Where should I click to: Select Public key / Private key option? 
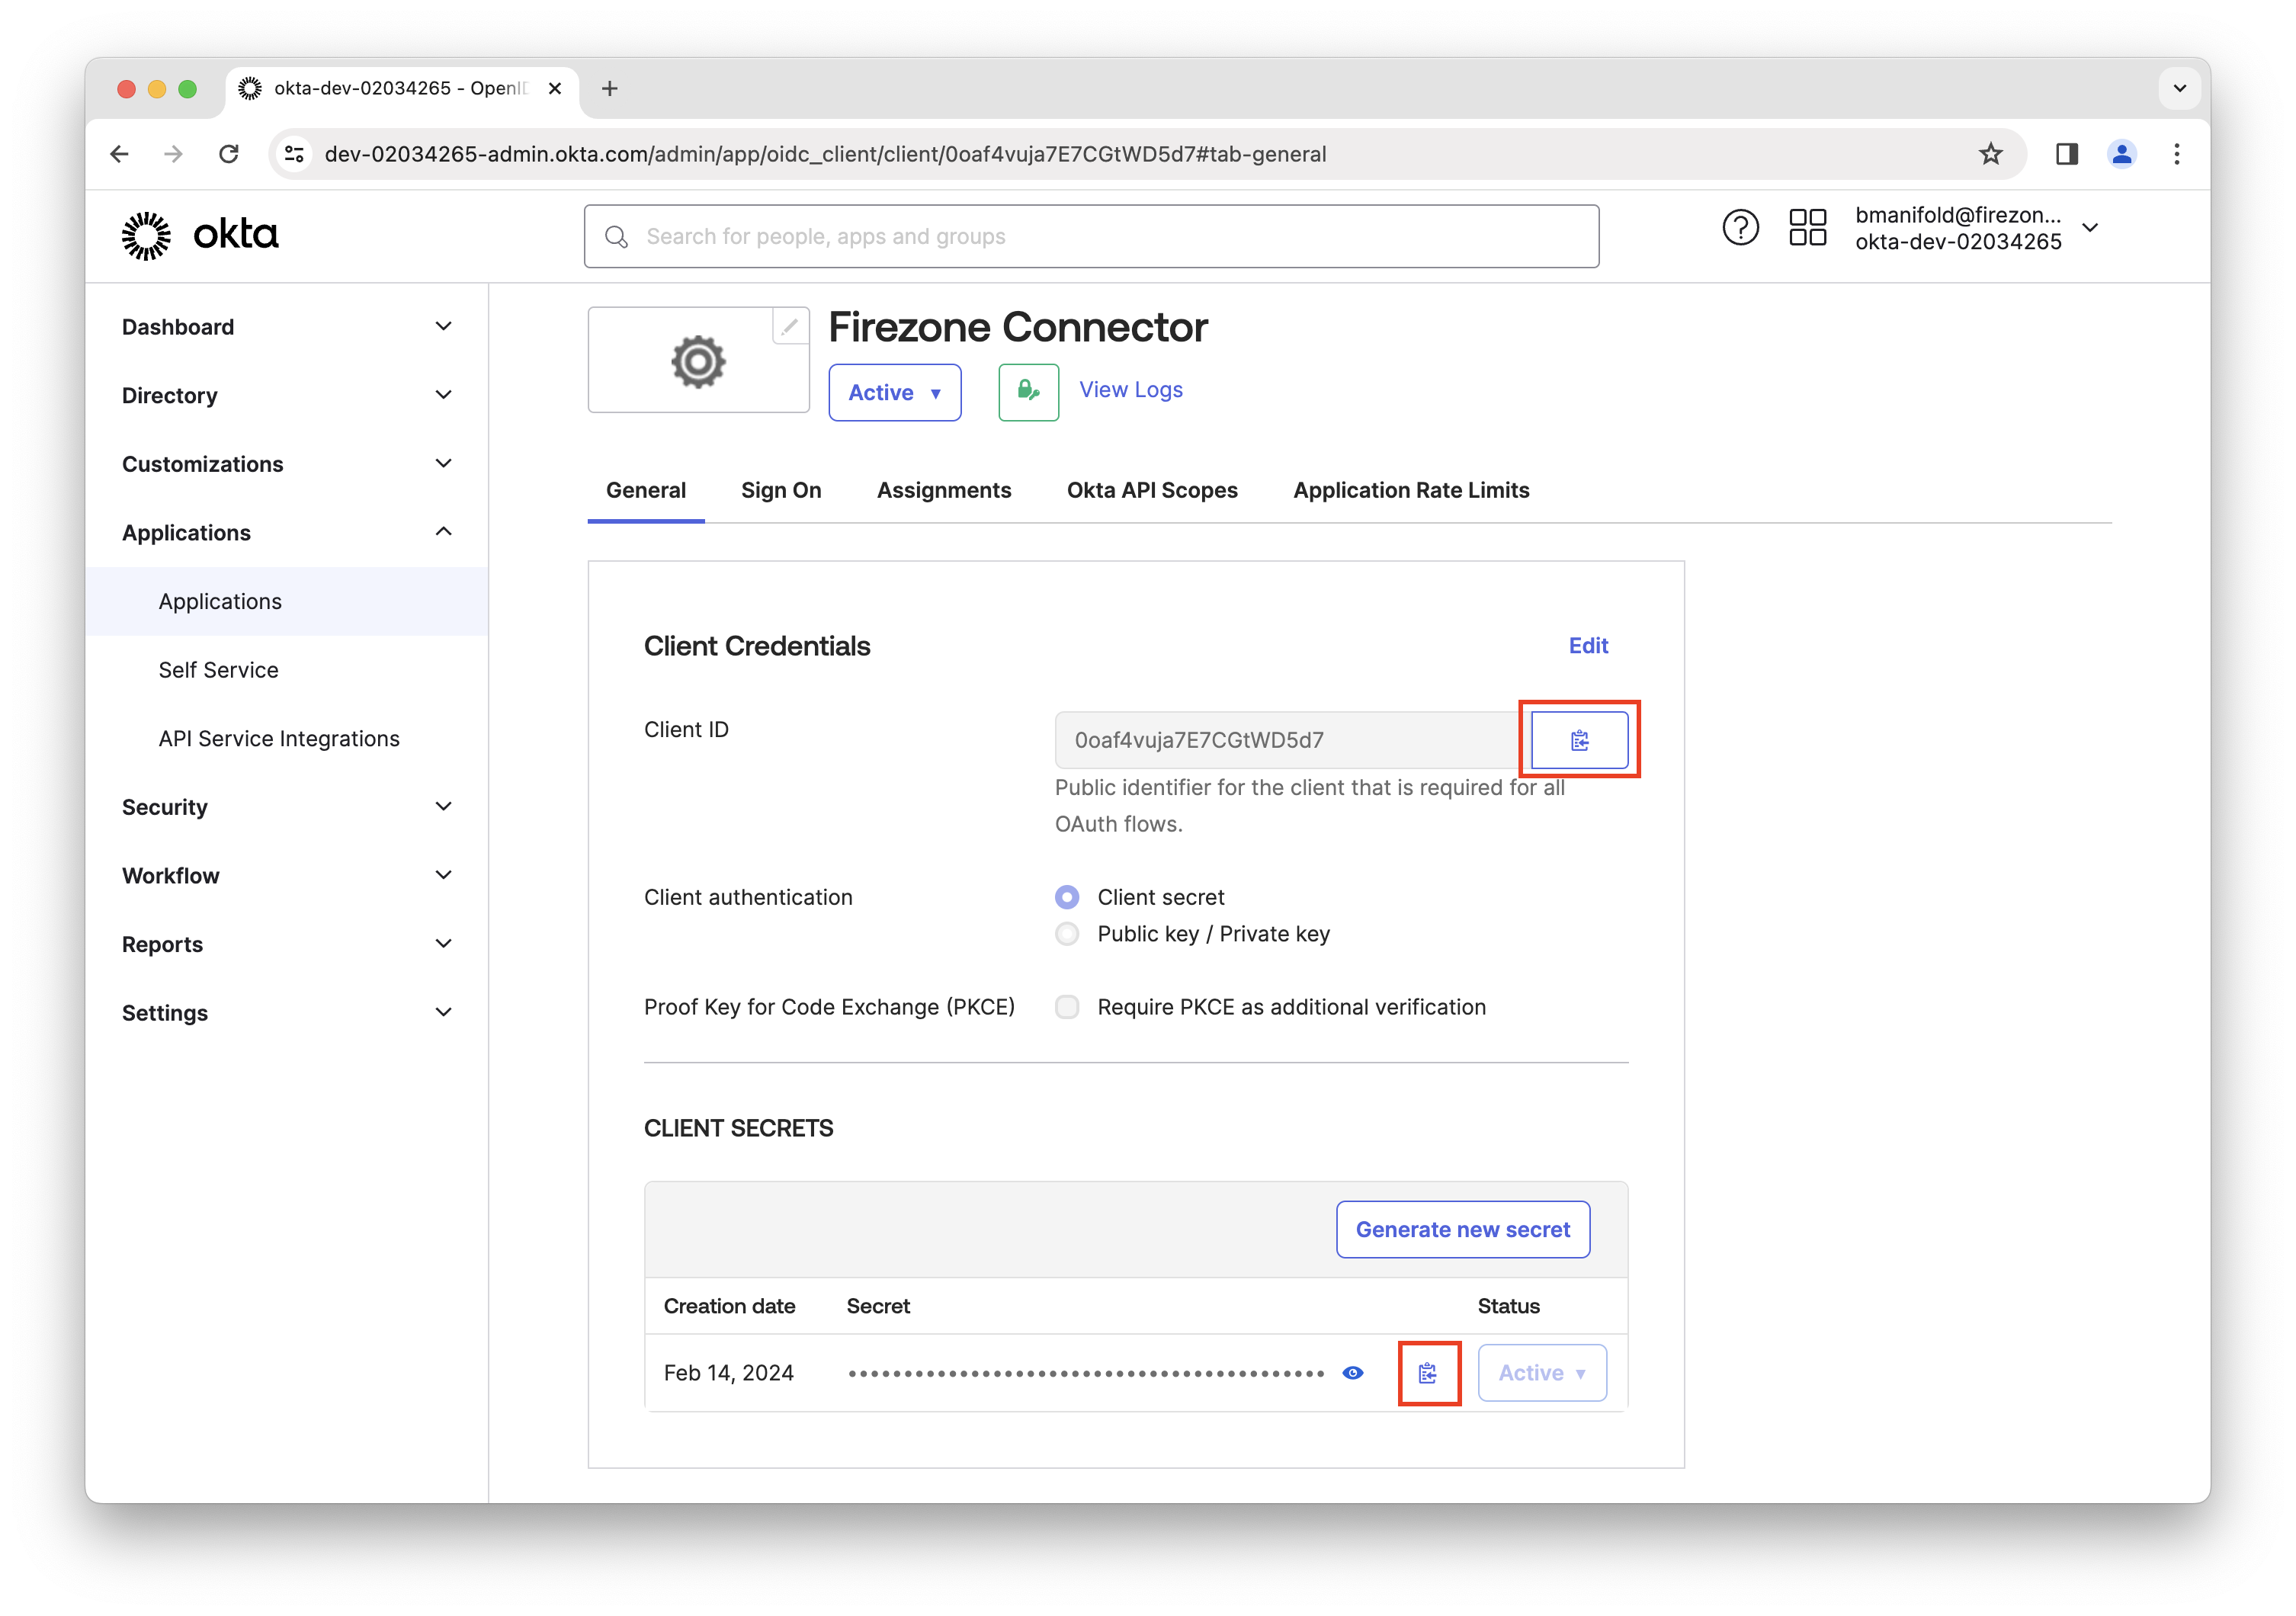click(1067, 934)
